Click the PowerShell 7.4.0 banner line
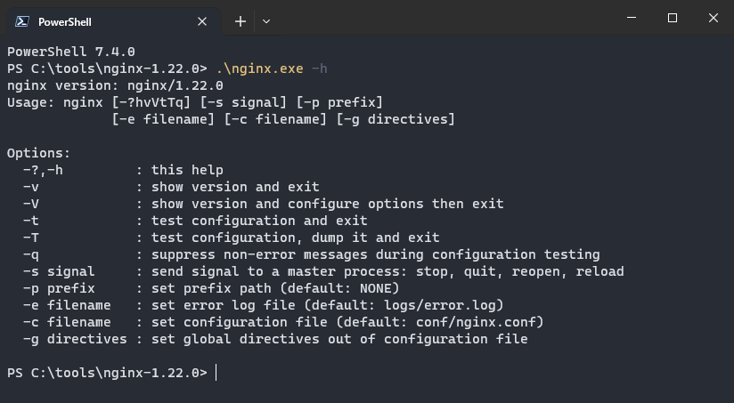 (x=71, y=52)
